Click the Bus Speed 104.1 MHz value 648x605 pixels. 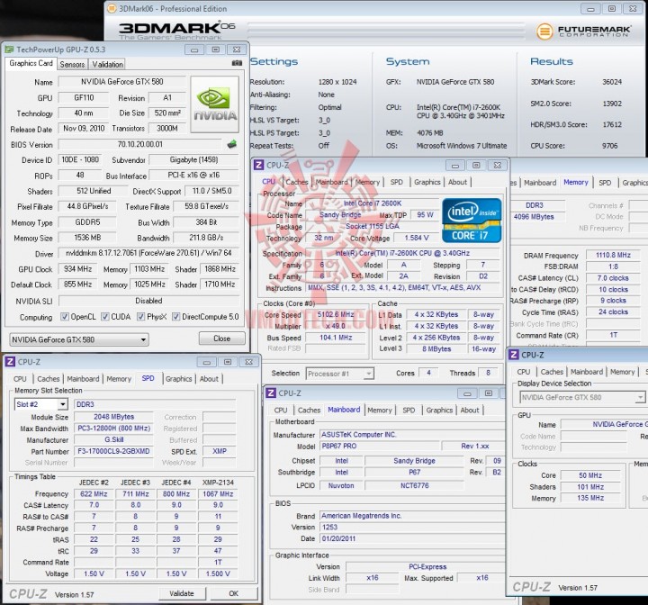click(336, 338)
